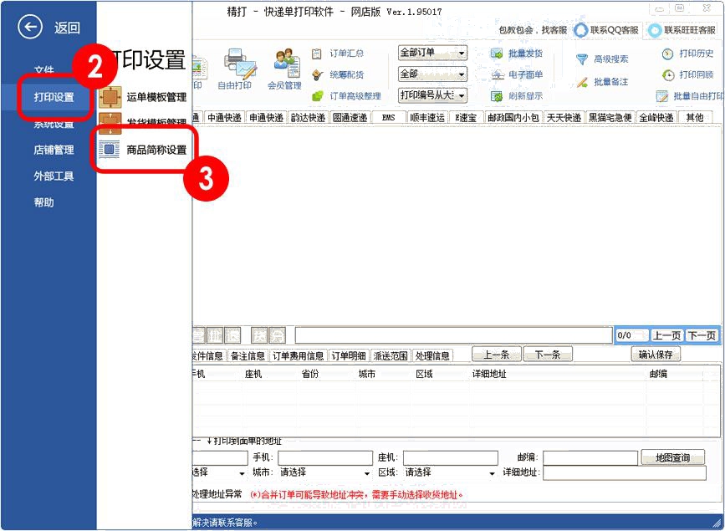Open the 全部订单 dropdown

point(432,53)
